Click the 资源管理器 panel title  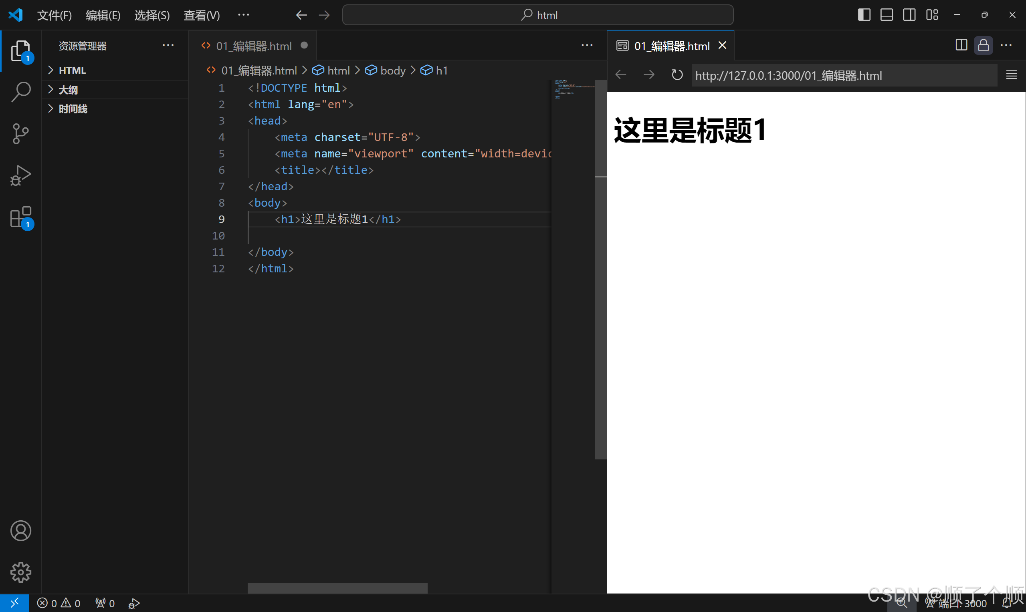click(83, 46)
